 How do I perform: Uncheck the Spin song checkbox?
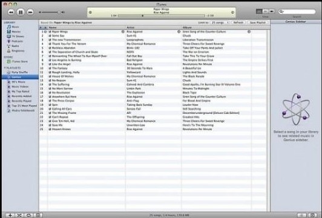[x=50, y=105]
